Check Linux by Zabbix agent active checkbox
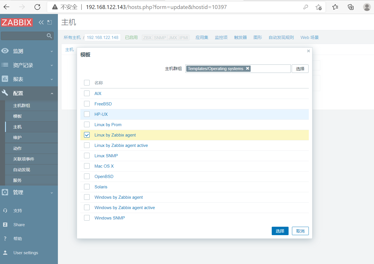The height and width of the screenshot is (264, 374). 87,145
